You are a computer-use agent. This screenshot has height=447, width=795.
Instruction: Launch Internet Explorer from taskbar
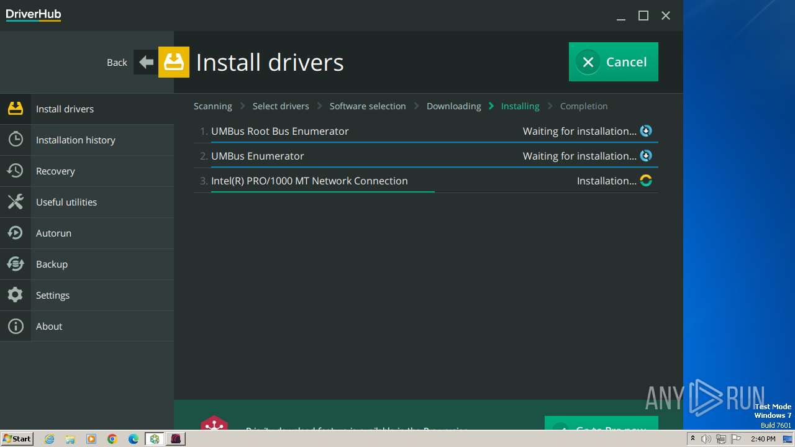(x=50, y=439)
